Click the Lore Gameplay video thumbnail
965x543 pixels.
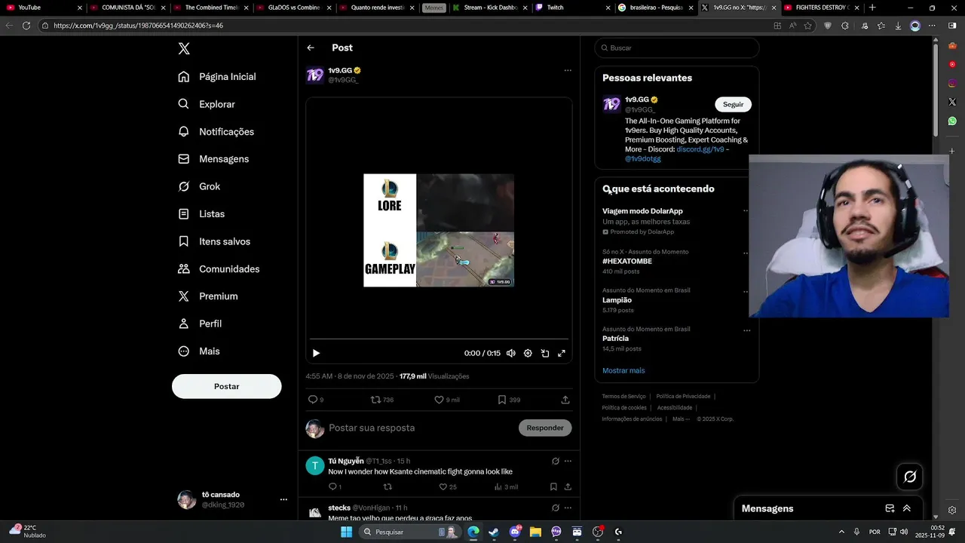[x=439, y=230]
